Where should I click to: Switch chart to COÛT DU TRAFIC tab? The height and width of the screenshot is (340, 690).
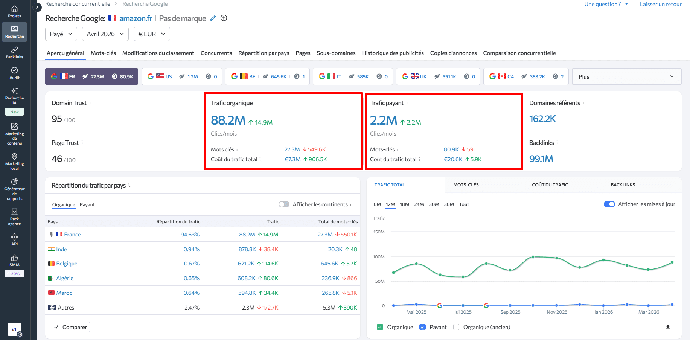[x=550, y=185]
